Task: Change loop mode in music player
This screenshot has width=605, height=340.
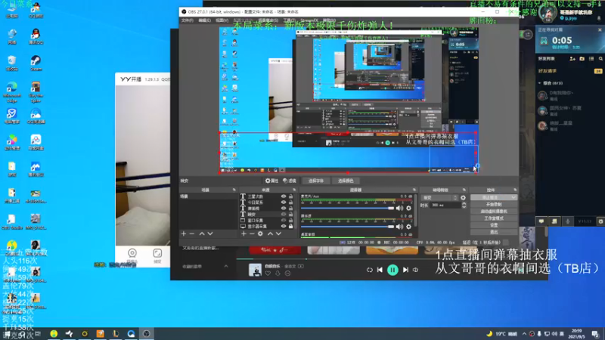Action: [x=370, y=270]
